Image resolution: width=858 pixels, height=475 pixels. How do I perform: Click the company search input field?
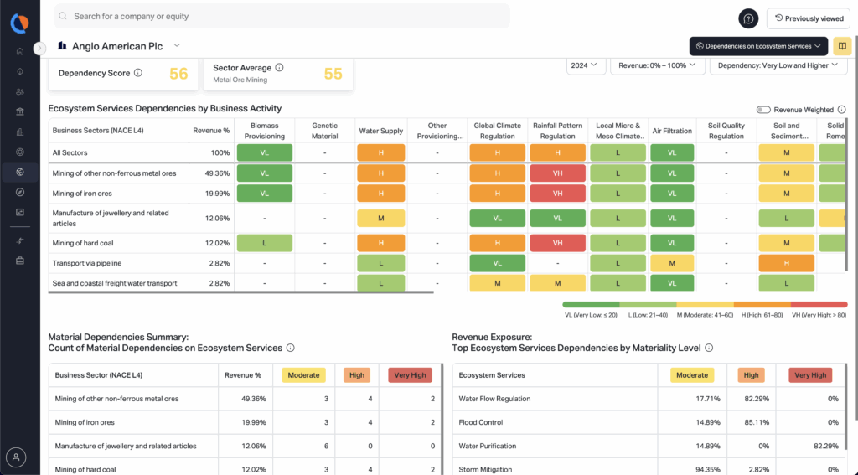(x=285, y=16)
